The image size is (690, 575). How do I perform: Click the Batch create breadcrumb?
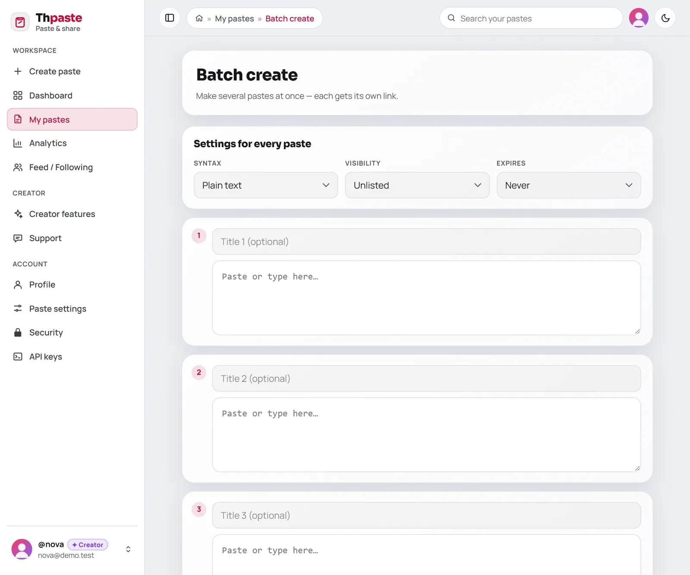290,19
